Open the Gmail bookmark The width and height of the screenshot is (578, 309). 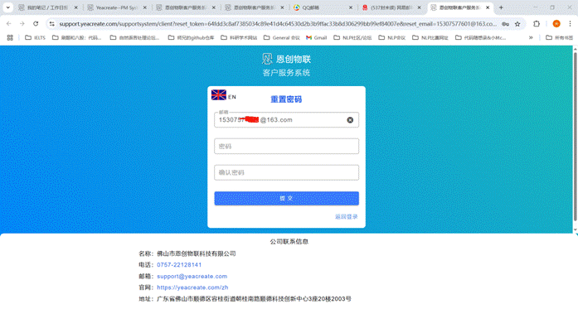pyautogui.click(x=317, y=37)
